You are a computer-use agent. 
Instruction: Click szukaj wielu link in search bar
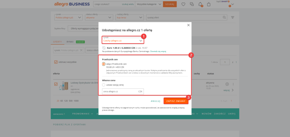[128, 4]
